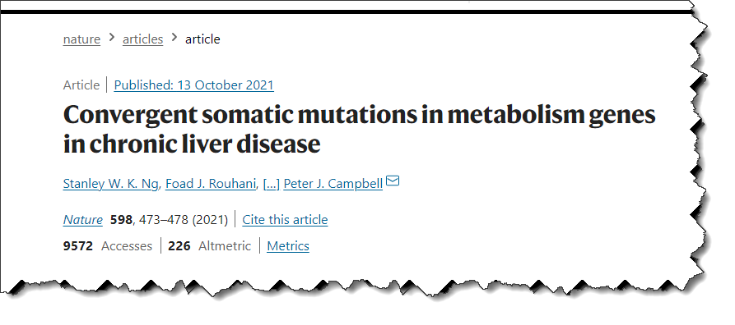Click the Article type label
The height and width of the screenshot is (325, 735).
(81, 85)
